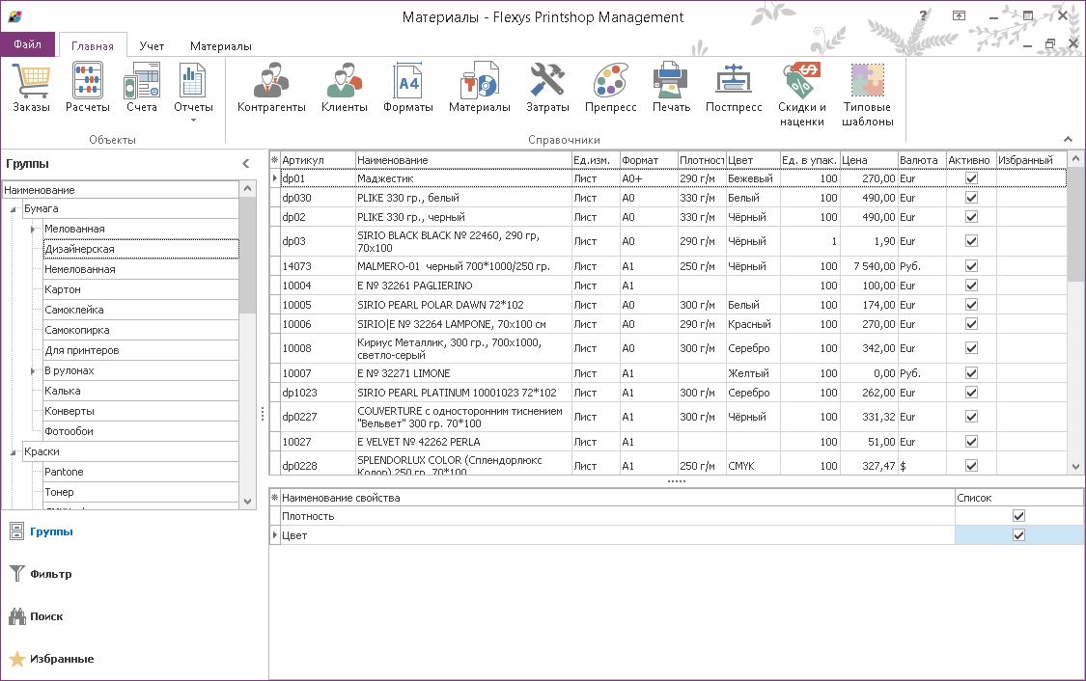Screen dimensions: 1086x681
Task: Toggle Активно checkbox for PLIKE 330 гр., белый
Action: coord(971,198)
